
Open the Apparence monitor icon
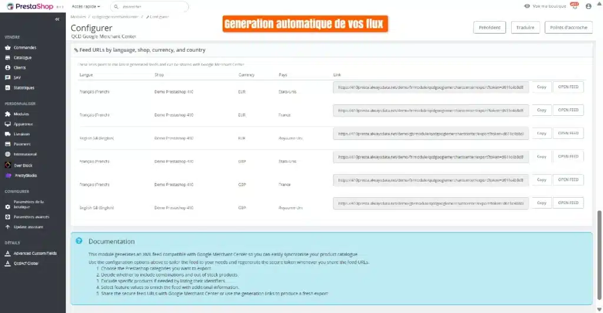[8, 124]
